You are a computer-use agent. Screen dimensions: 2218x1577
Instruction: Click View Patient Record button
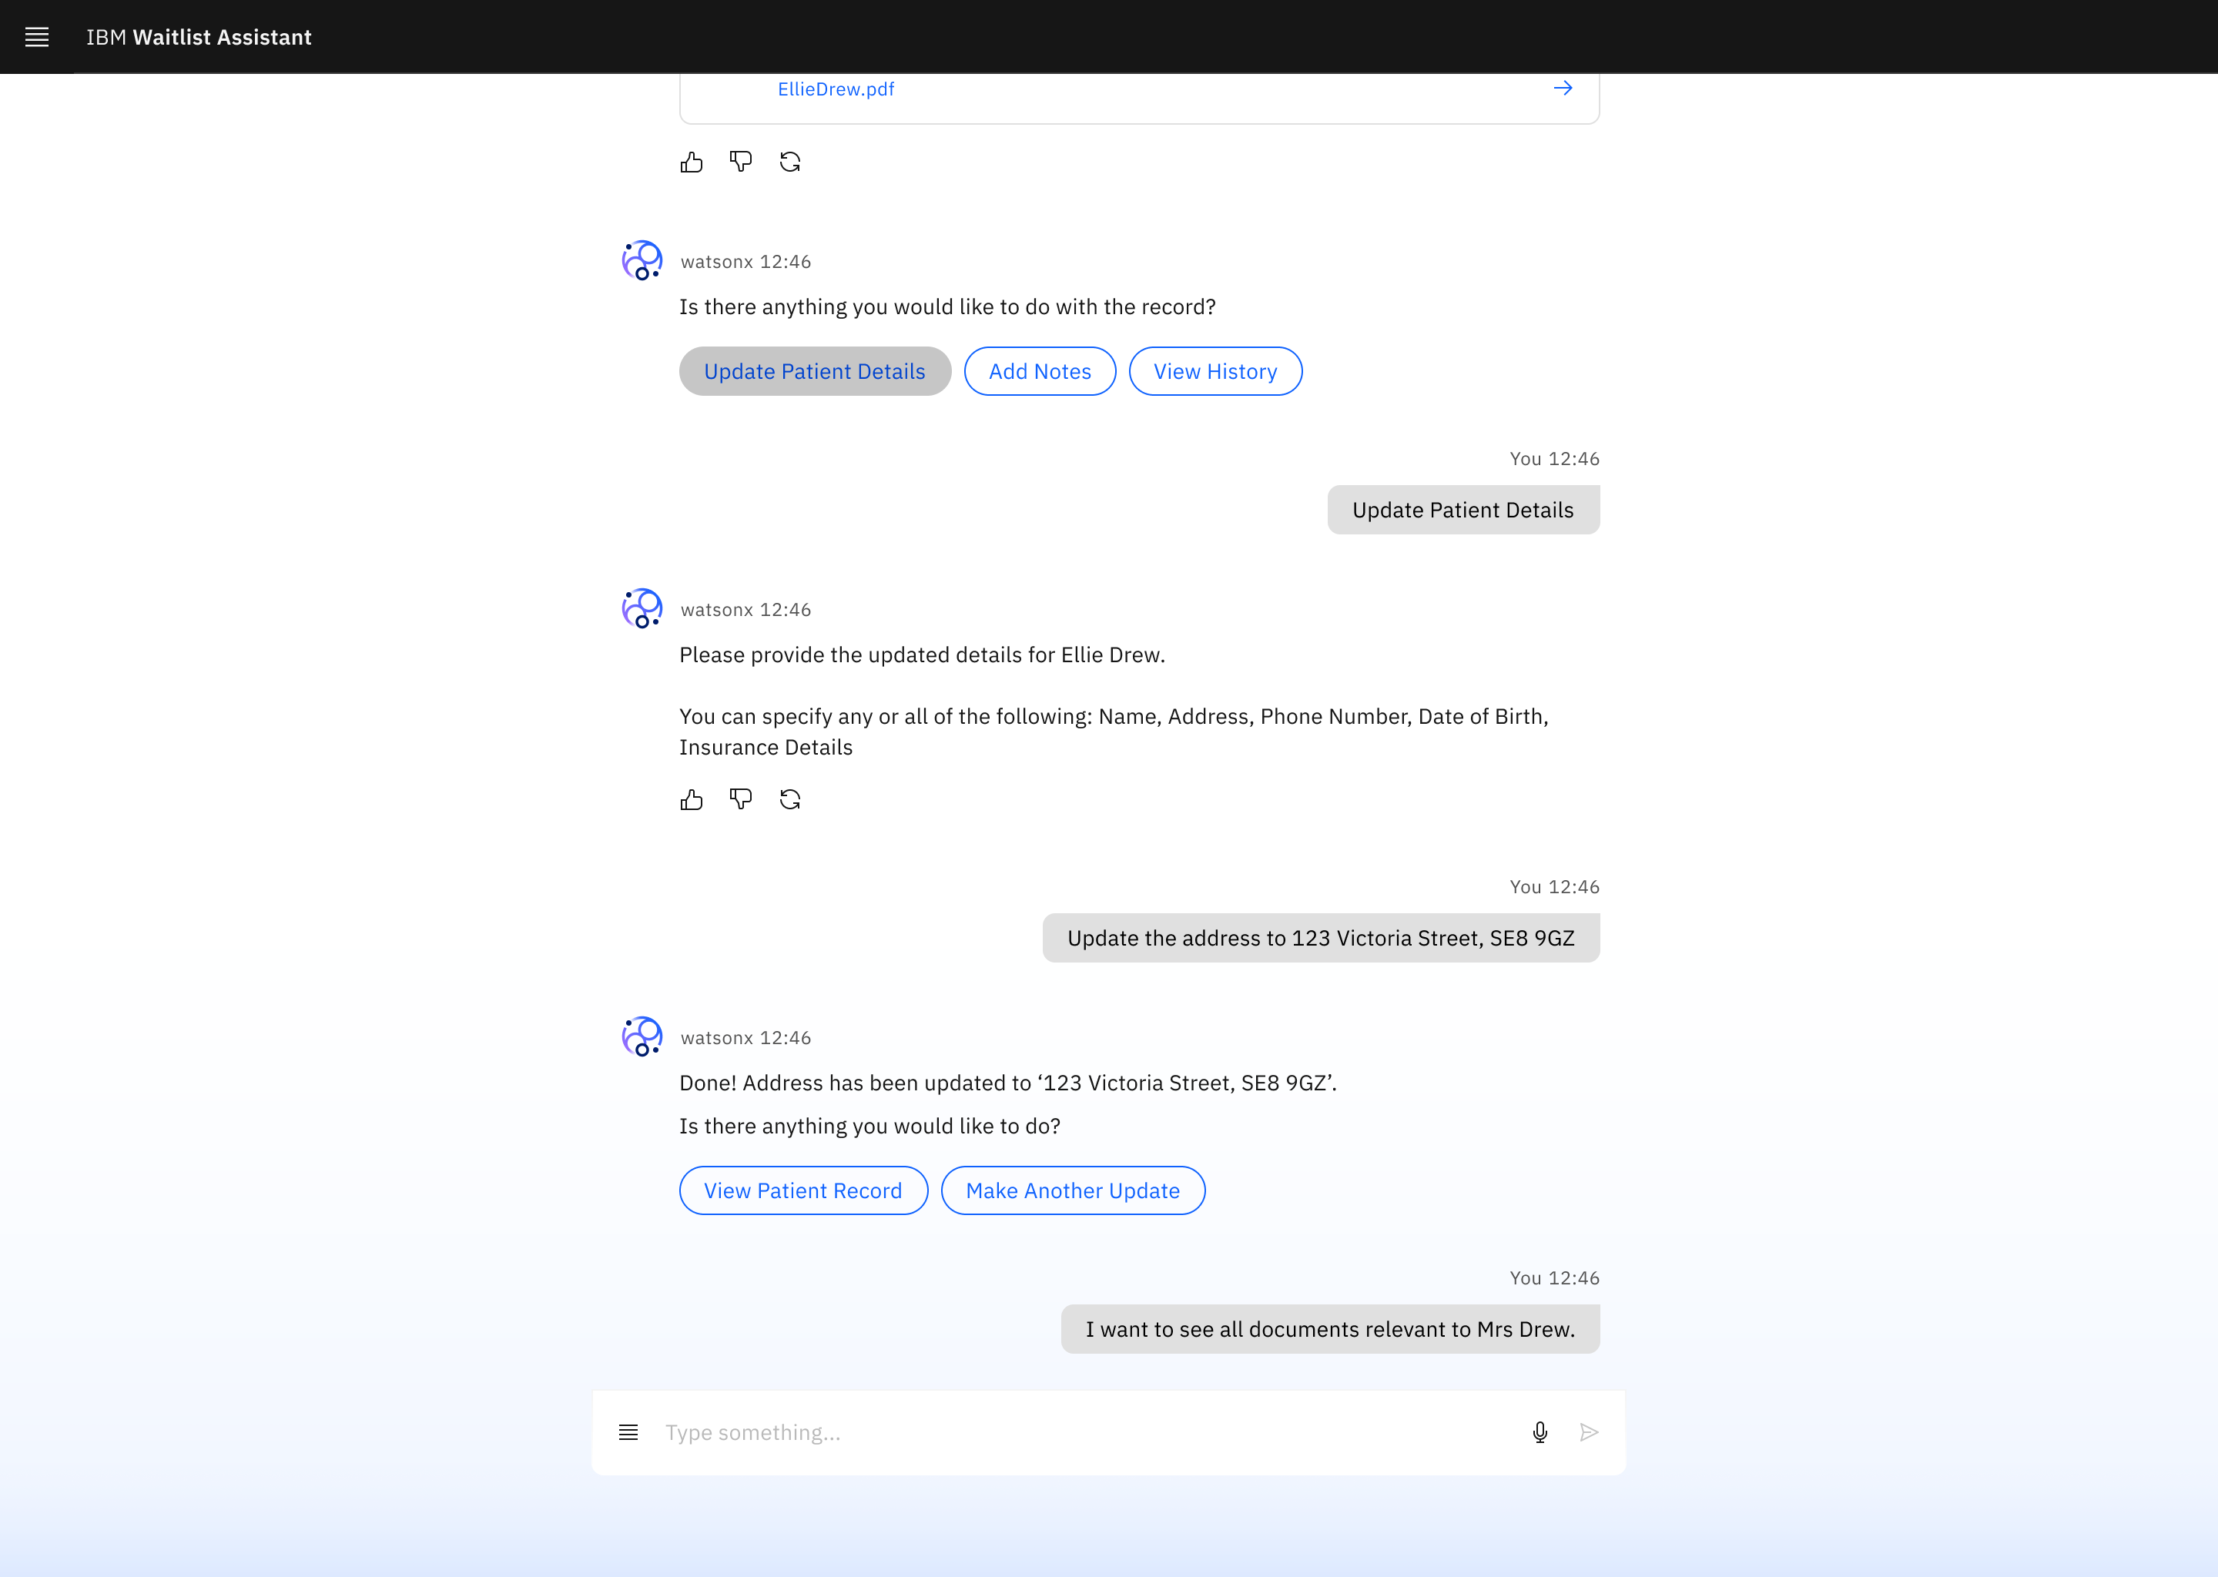[803, 1190]
